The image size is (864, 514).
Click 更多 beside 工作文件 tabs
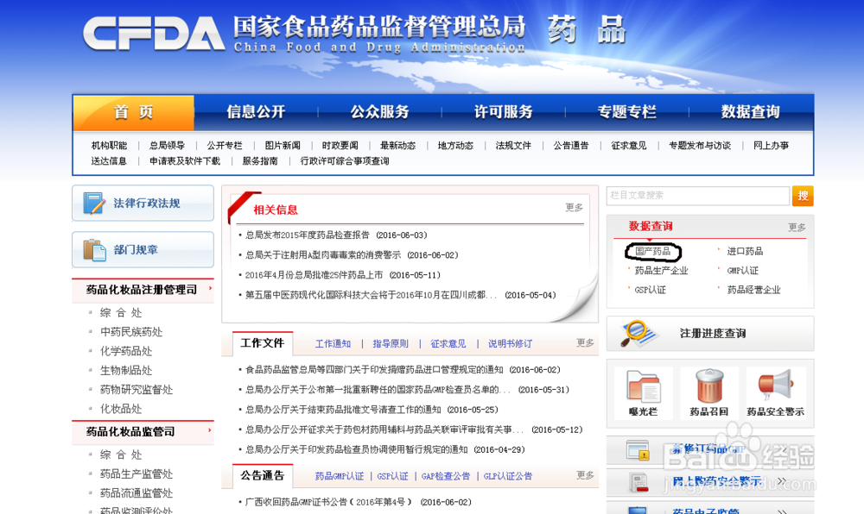pyautogui.click(x=585, y=343)
